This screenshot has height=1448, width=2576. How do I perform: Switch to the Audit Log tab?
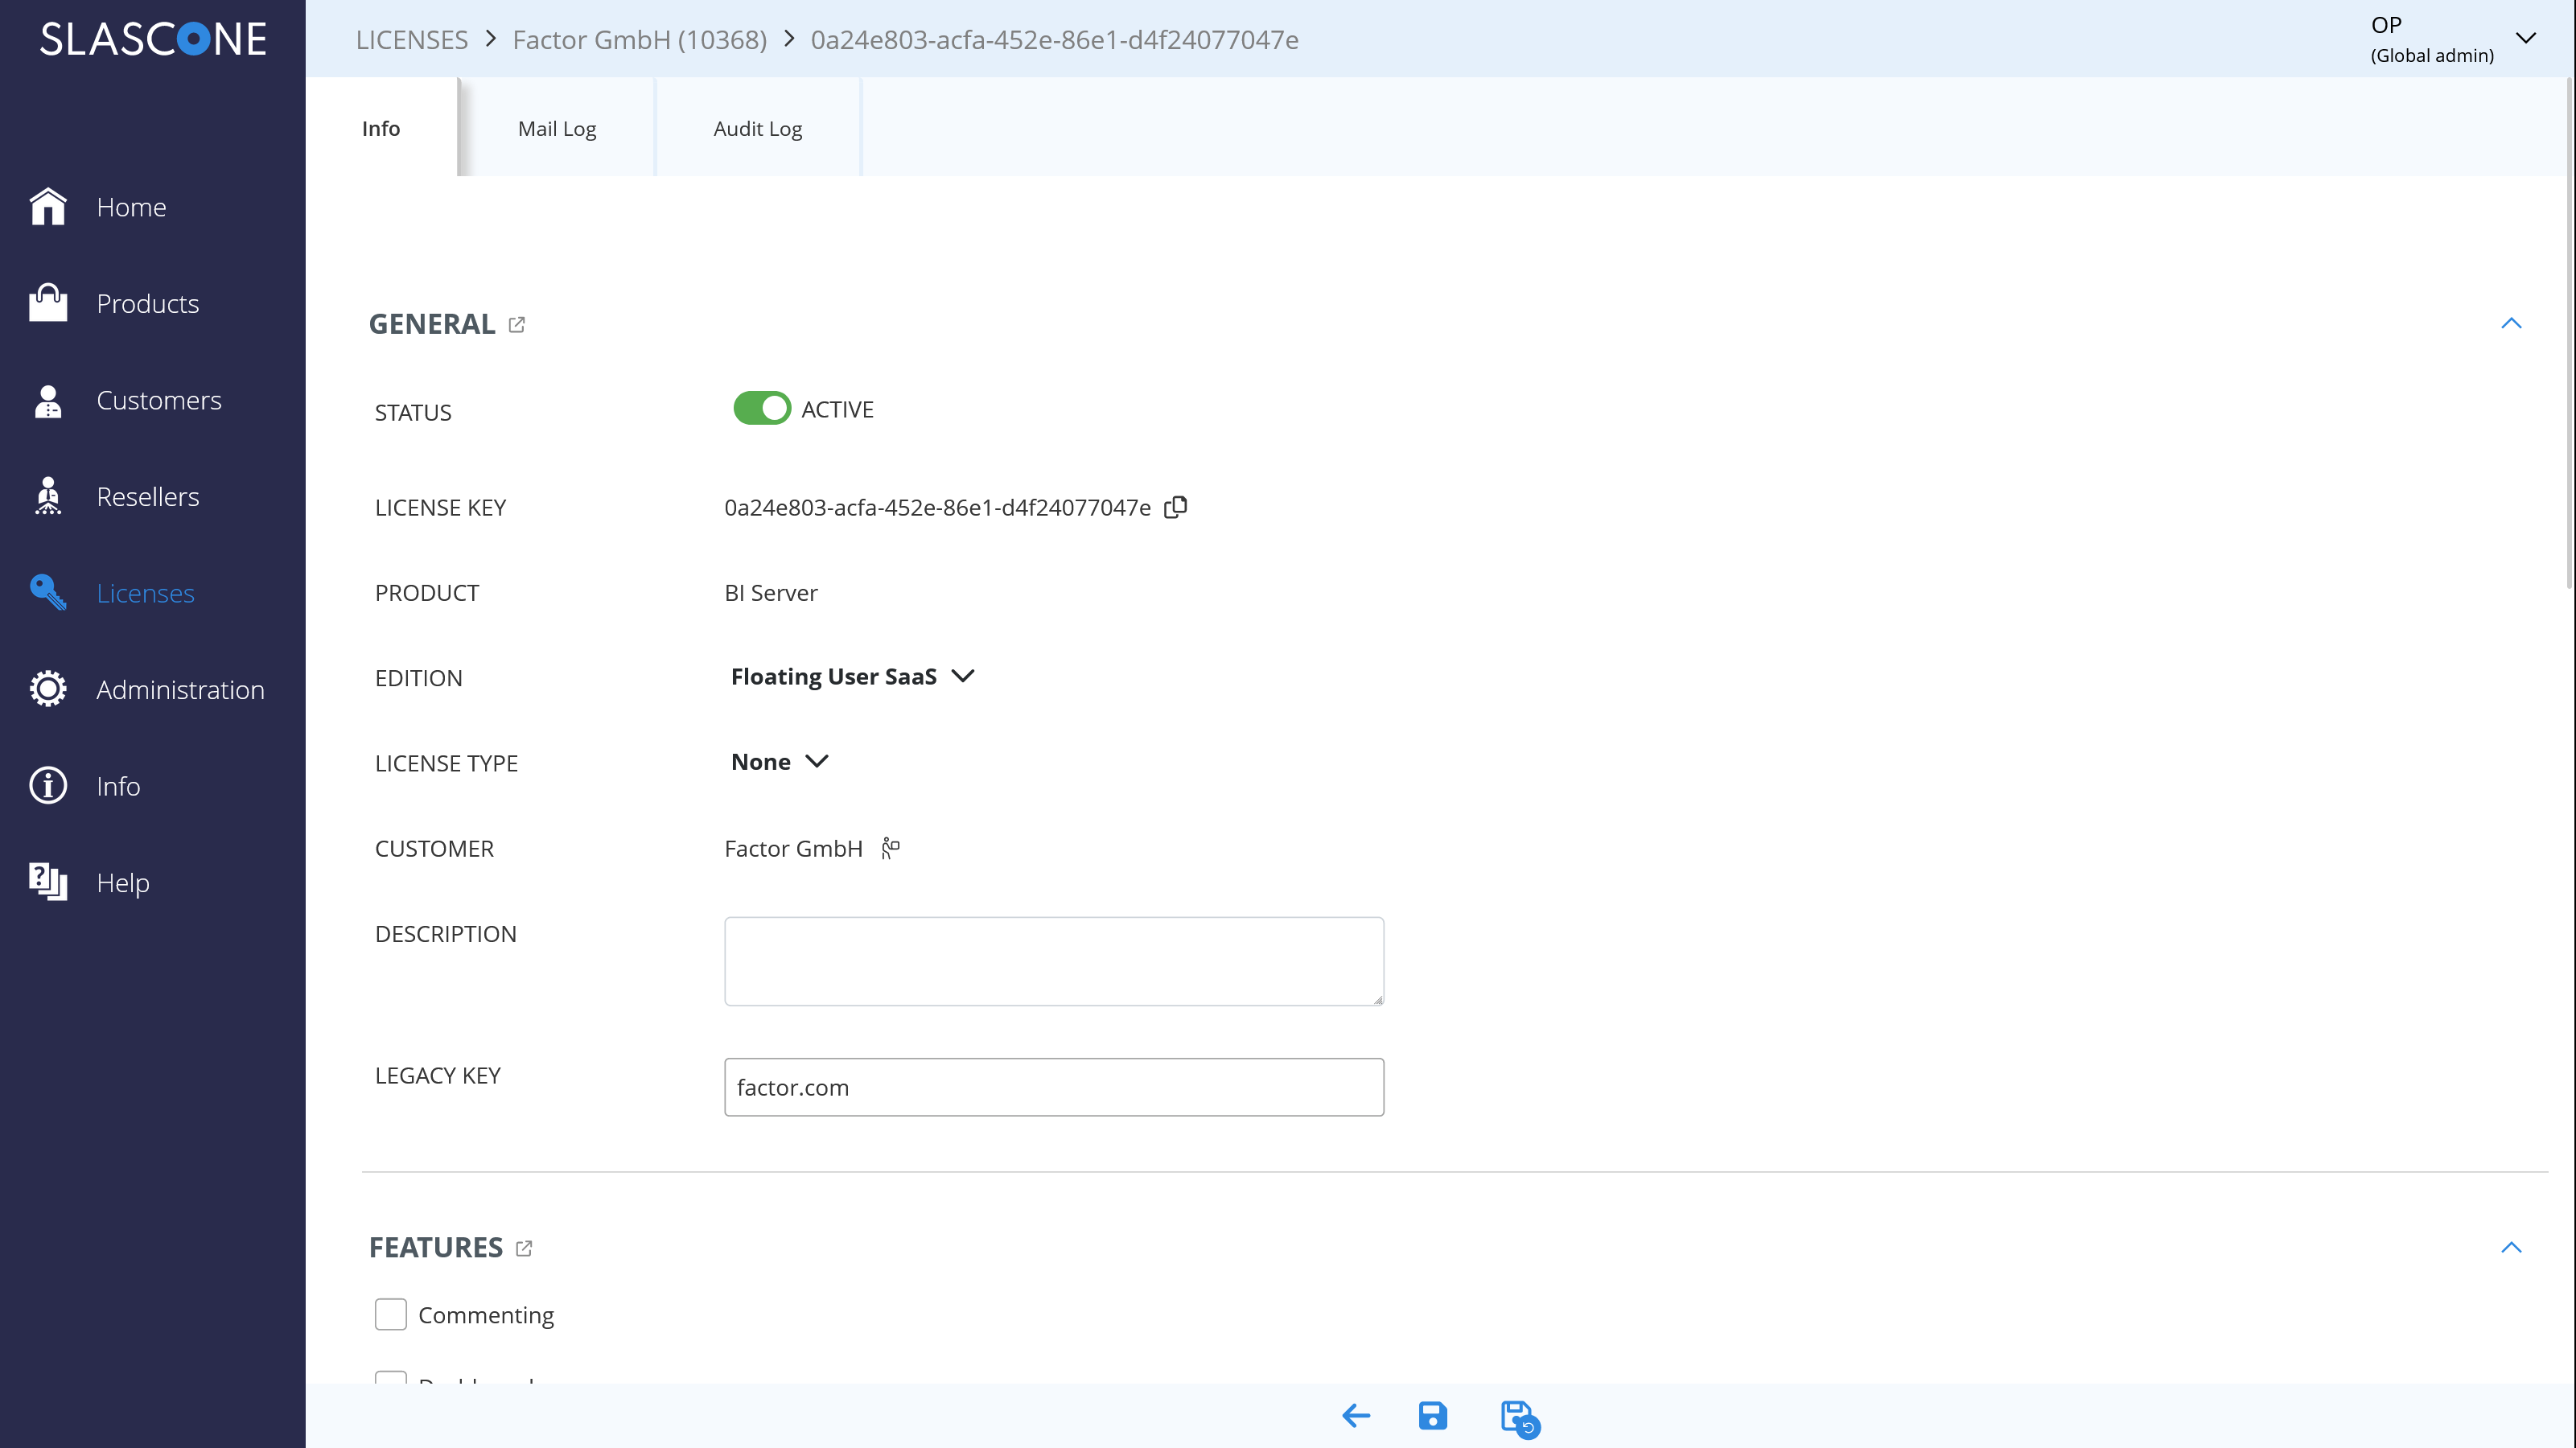(x=758, y=128)
